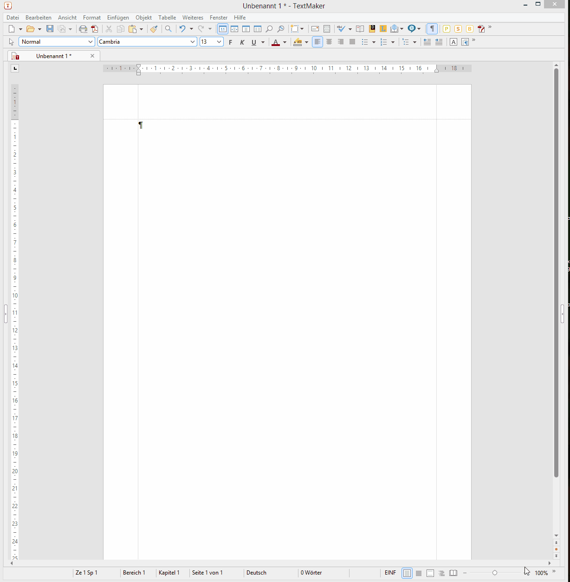Open the Einfügen menu
The image size is (570, 582).
click(118, 18)
